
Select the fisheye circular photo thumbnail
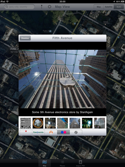click(38, 123)
